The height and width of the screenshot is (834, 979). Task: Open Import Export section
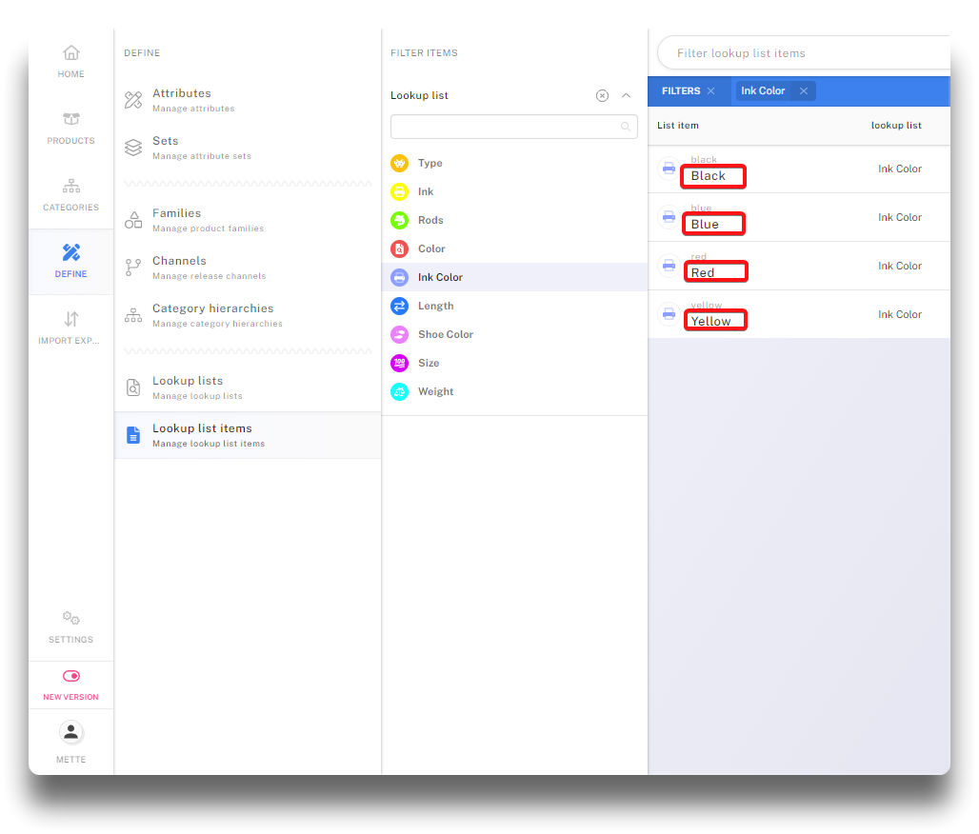[70, 328]
